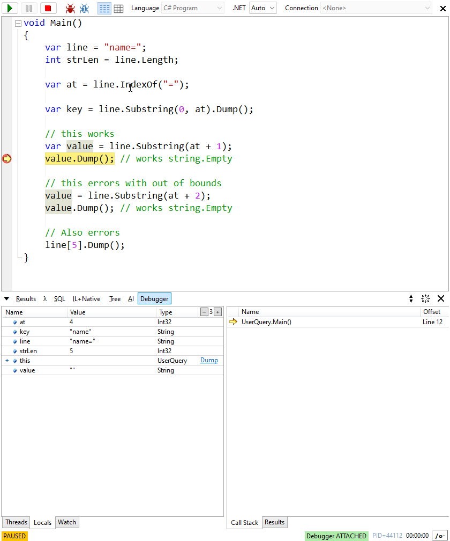Select the 'at' variable row
This screenshot has width=450, height=541.
click(x=112, y=322)
